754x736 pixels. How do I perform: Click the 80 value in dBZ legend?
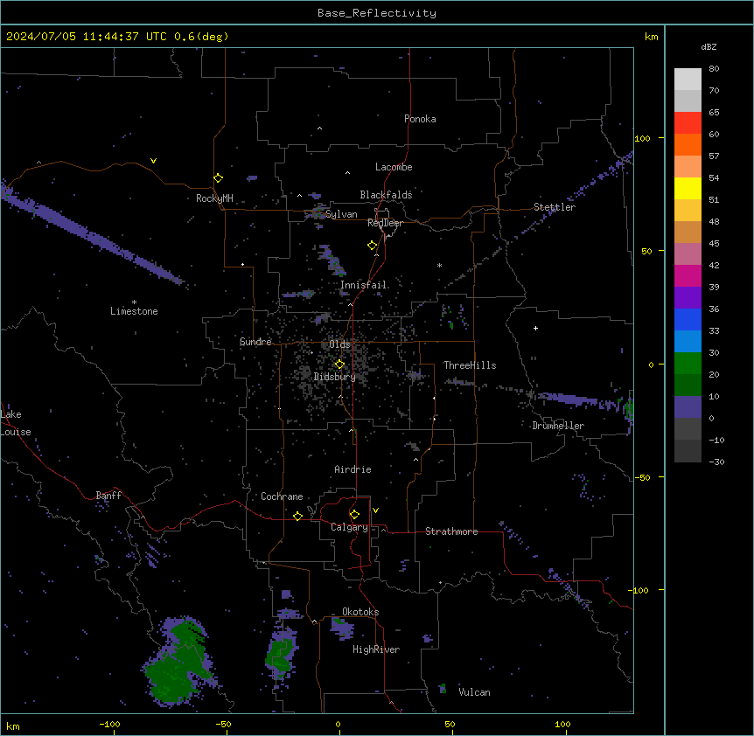tap(714, 69)
